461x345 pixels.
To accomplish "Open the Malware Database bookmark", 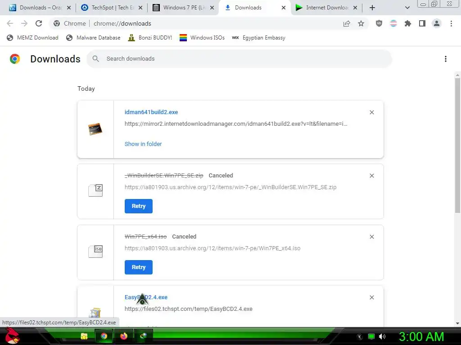I will tap(94, 38).
